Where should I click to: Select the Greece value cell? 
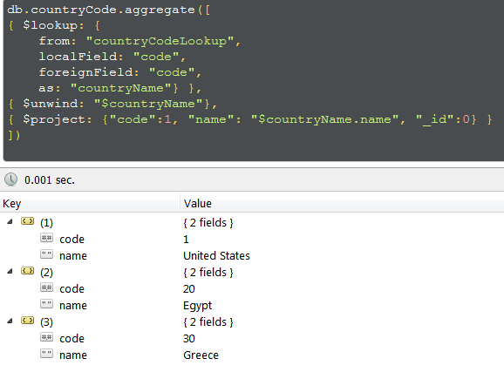point(201,355)
